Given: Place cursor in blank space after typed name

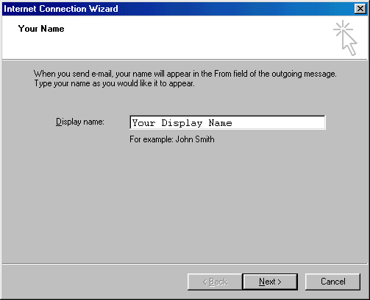Looking at the screenshot, I should (x=278, y=122).
